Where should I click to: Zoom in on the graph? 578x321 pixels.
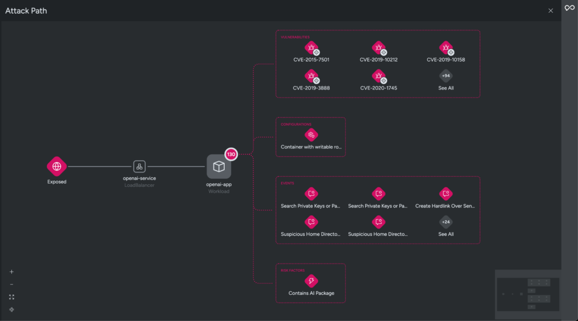11,272
